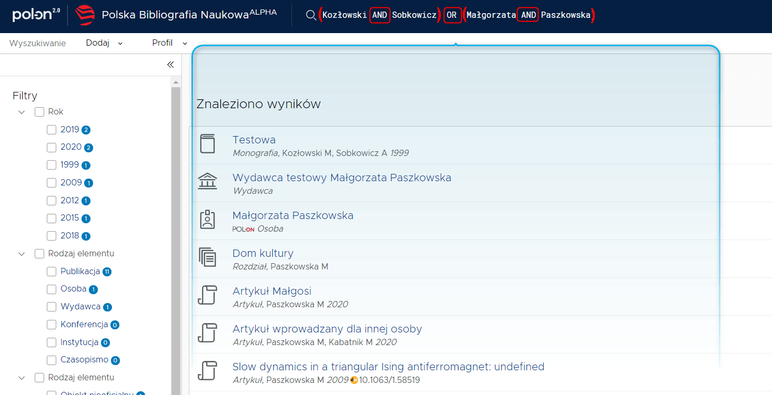The height and width of the screenshot is (395, 772).
Task: Open the Dodaj dropdown menu
Action: (104, 43)
